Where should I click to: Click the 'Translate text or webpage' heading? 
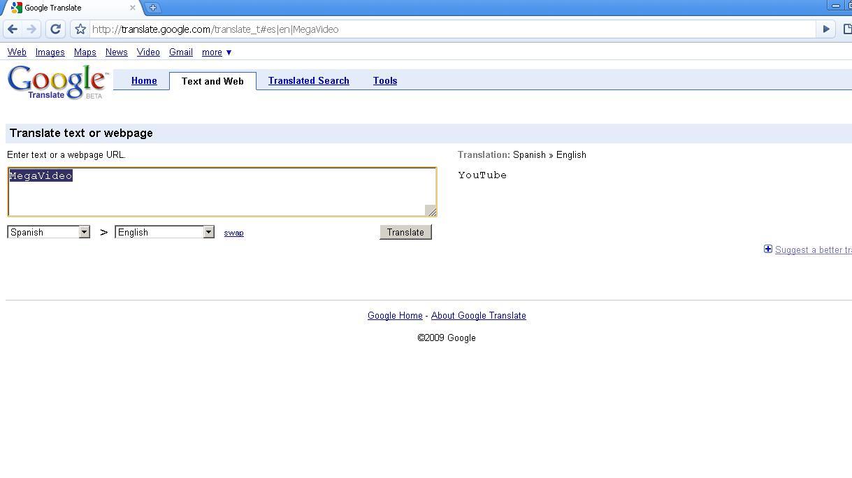pos(81,133)
